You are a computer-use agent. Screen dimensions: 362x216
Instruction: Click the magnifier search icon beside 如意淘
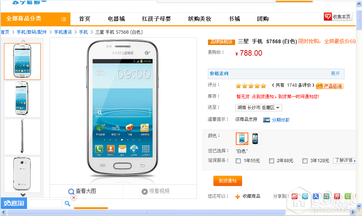pyautogui.click(x=67, y=204)
